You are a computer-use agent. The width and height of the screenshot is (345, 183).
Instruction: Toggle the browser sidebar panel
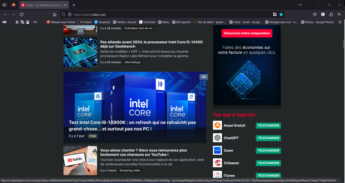[x=4, y=5]
